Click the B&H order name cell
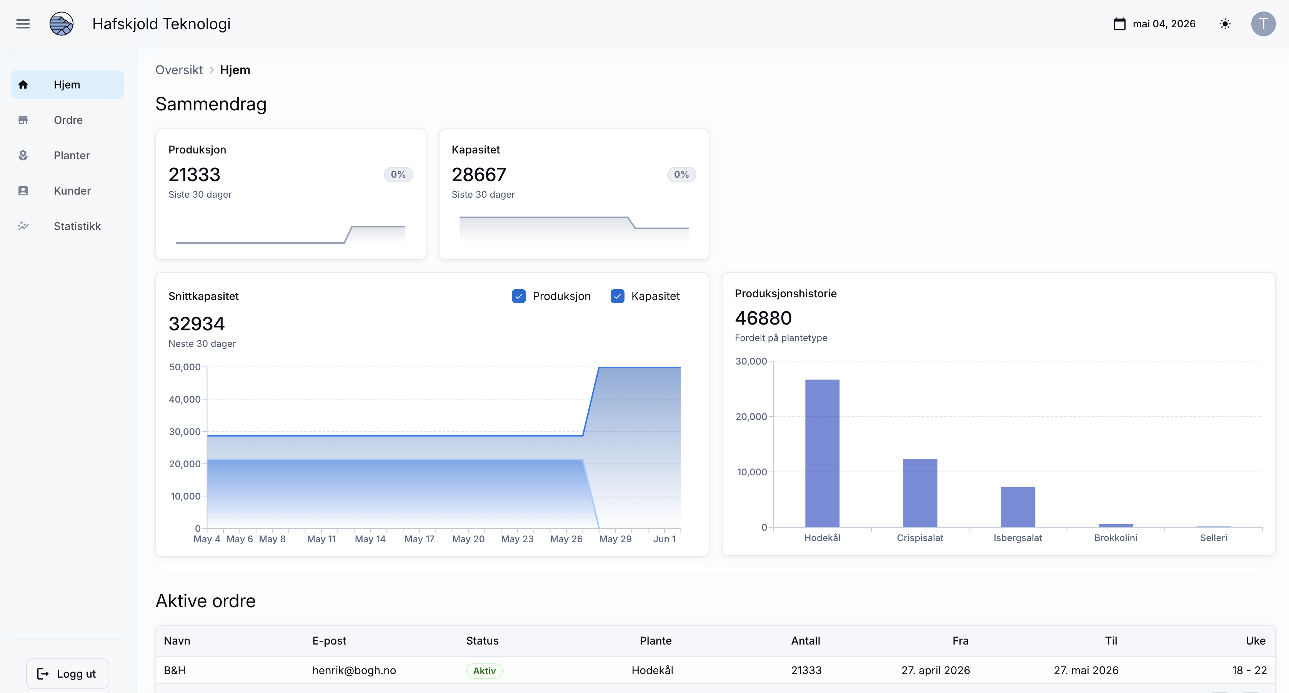 [x=175, y=670]
